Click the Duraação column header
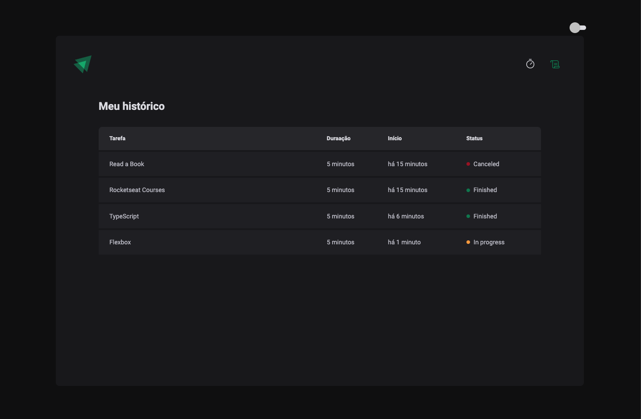Image resolution: width=641 pixels, height=419 pixels. [x=338, y=138]
